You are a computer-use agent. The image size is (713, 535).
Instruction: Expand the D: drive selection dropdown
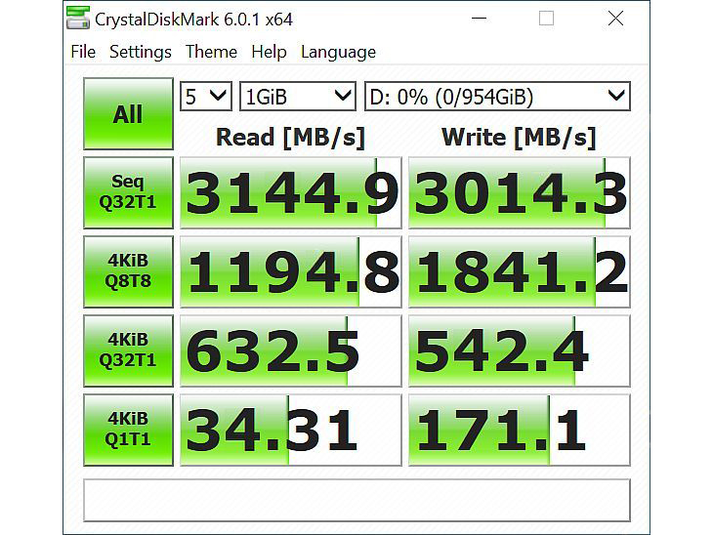coord(497,96)
